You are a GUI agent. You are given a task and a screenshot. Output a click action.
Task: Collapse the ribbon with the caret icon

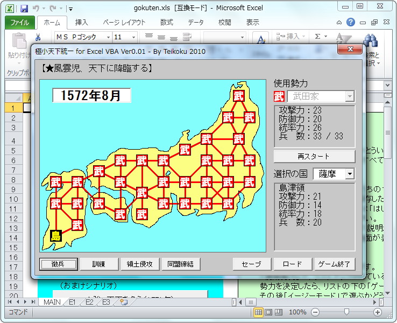tap(339, 23)
